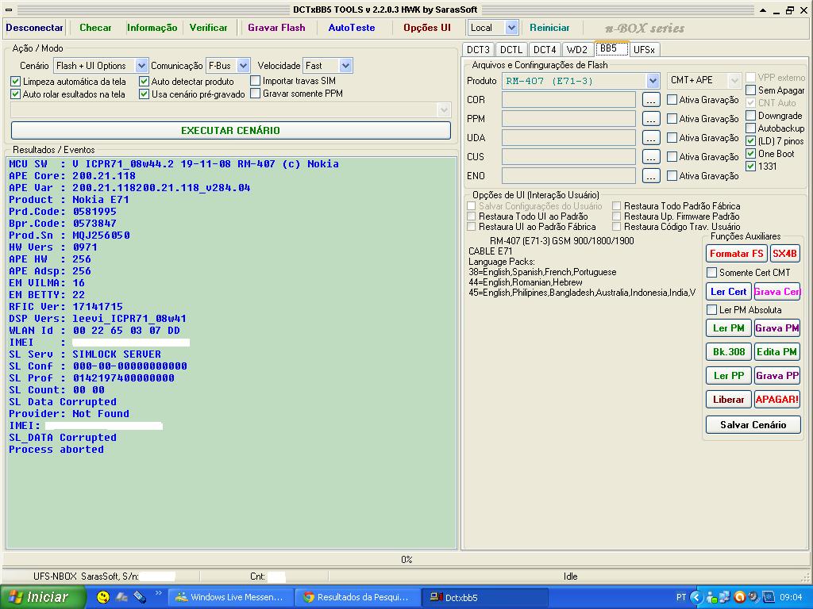
Task: Switch to Resultados da Pesquisa taskbar button
Action: [x=356, y=598]
